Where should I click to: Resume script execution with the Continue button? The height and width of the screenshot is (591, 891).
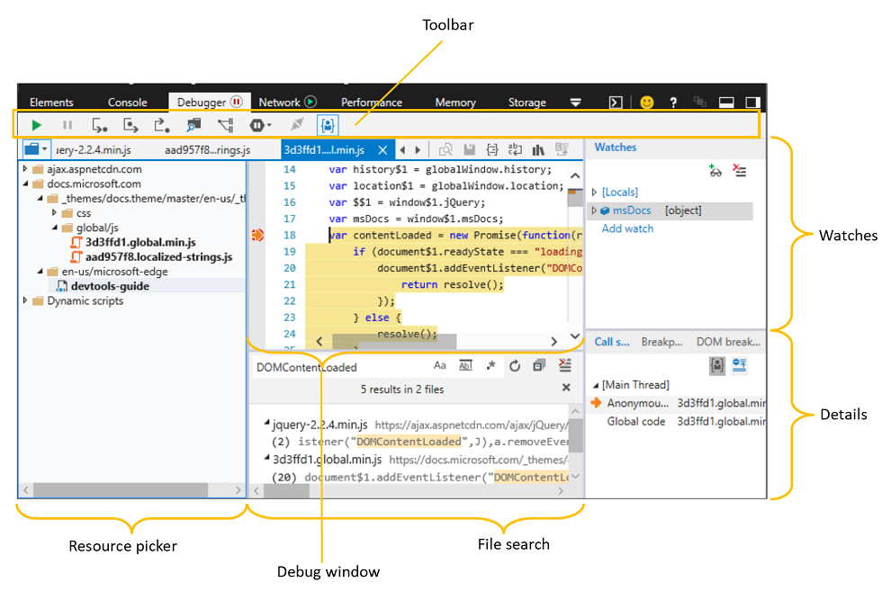36,125
